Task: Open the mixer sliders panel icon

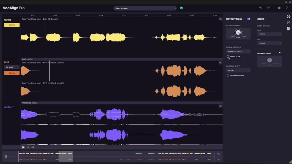Action: click(x=288, y=28)
